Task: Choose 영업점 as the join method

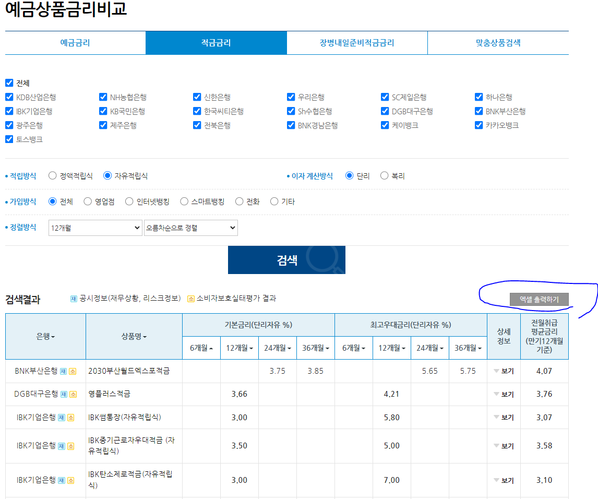Action: coord(88,201)
